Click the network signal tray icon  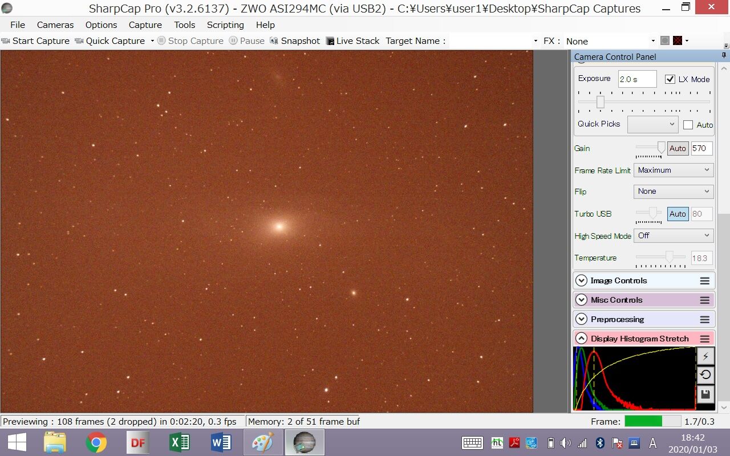click(x=582, y=443)
